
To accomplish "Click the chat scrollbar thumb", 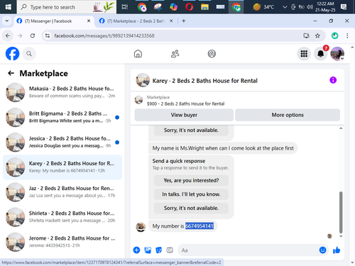I will (341, 212).
